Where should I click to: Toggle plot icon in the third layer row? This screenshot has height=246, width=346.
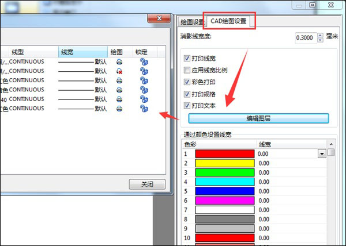click(x=119, y=80)
